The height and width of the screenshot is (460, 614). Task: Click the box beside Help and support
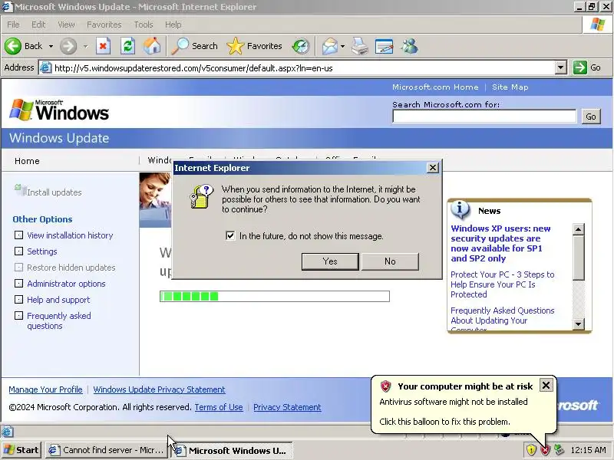click(18, 300)
